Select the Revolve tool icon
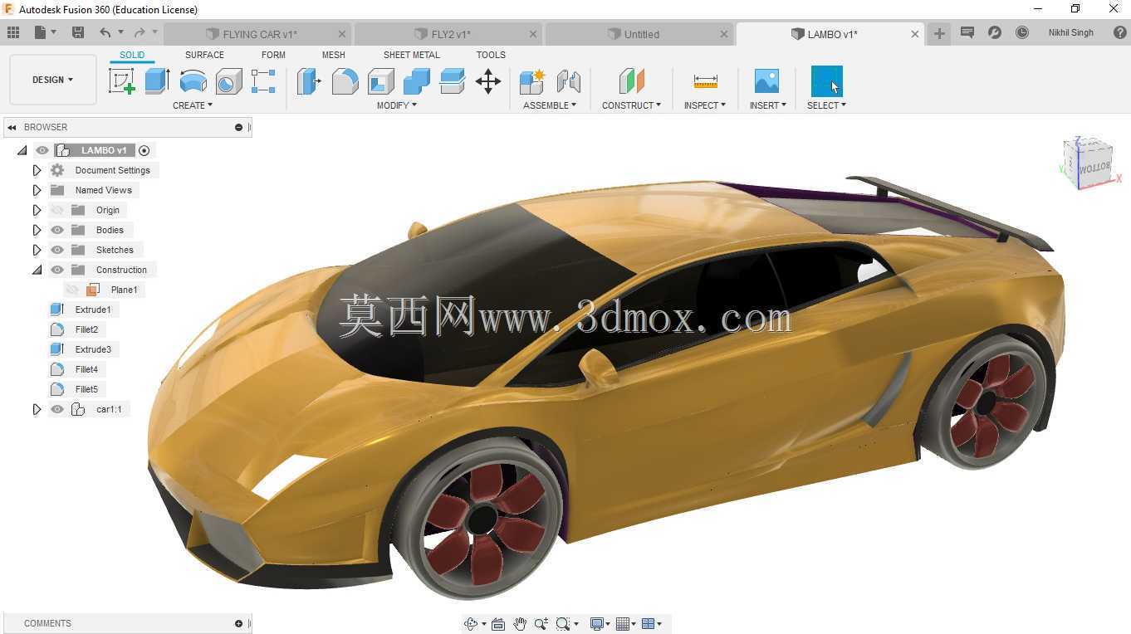Viewport: 1131px width, 634px height. coord(193,81)
